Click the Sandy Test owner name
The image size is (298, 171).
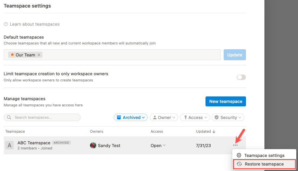click(109, 146)
